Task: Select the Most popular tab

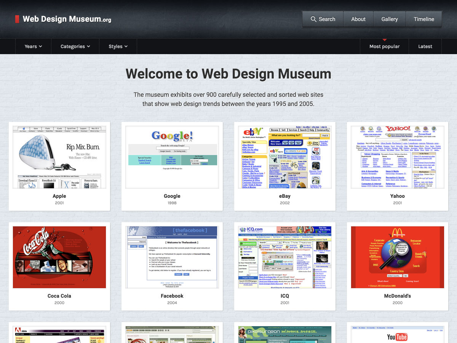Action: coord(385,46)
